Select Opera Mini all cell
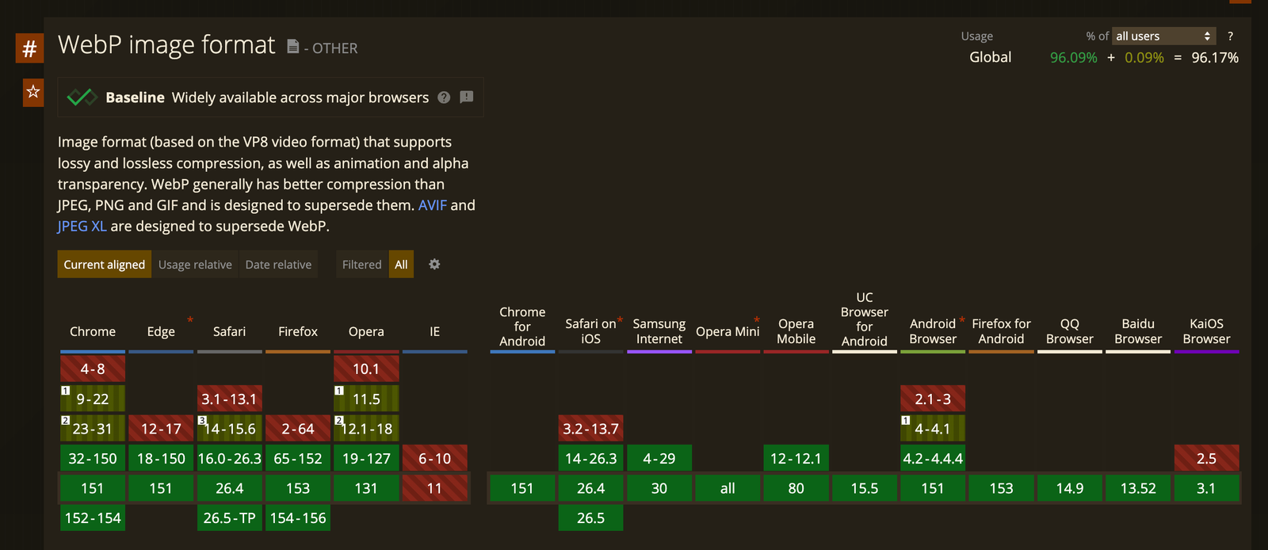The height and width of the screenshot is (550, 1268). coord(728,488)
